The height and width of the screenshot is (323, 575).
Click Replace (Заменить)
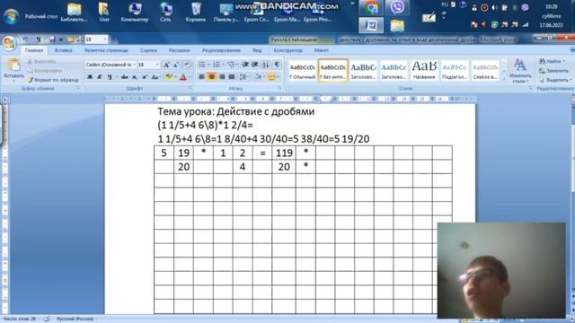pos(553,71)
